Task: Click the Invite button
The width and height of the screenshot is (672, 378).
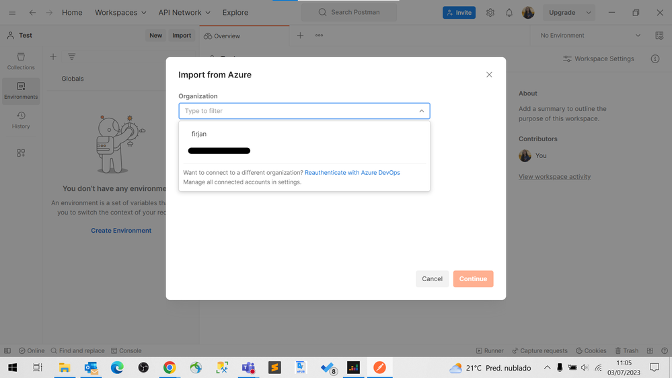Action: coord(459,12)
